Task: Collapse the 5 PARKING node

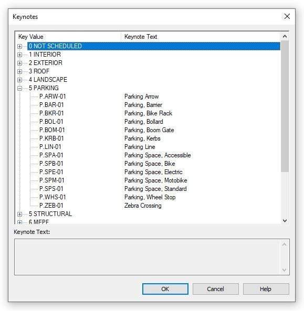Action: (x=19, y=88)
